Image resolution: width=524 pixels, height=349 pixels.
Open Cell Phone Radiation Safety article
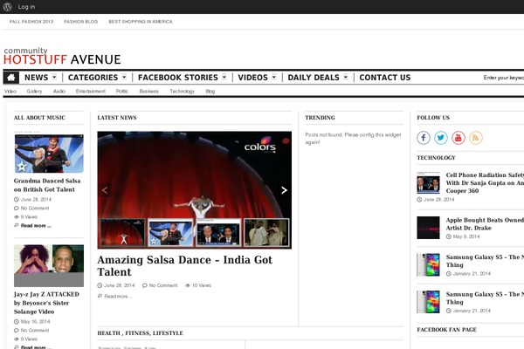click(x=485, y=182)
